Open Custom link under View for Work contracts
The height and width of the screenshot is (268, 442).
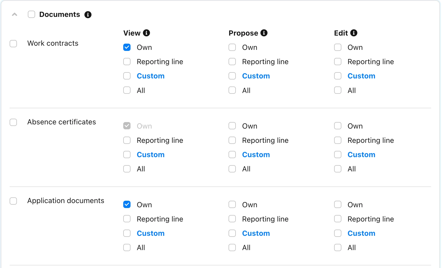[151, 76]
